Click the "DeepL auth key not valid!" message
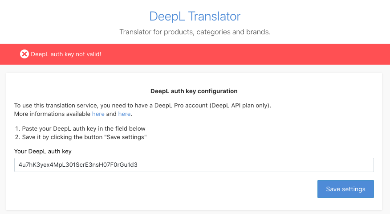Viewport: 390px width, 214px height. [66, 54]
